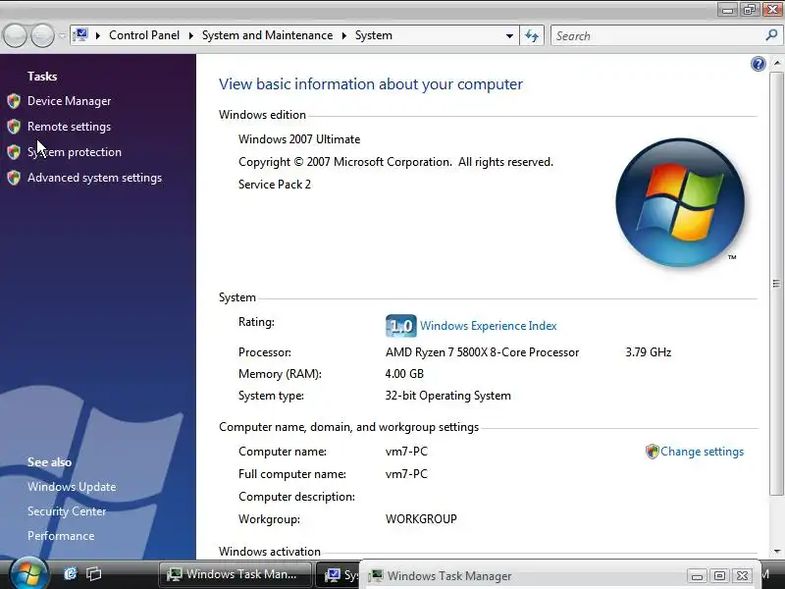The image size is (785, 589).
Task: Click the "32-bit Operating System" value
Action: tap(448, 396)
